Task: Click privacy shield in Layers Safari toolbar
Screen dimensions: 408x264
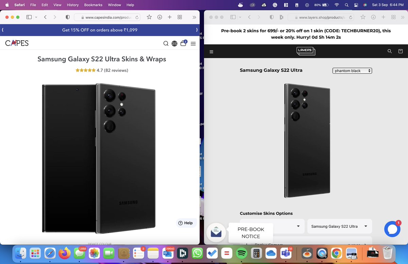Action: point(271,17)
